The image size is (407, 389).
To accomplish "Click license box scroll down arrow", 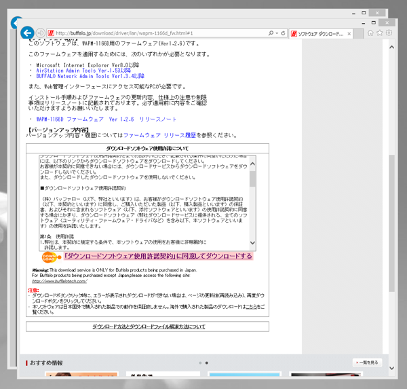I will tap(252, 243).
